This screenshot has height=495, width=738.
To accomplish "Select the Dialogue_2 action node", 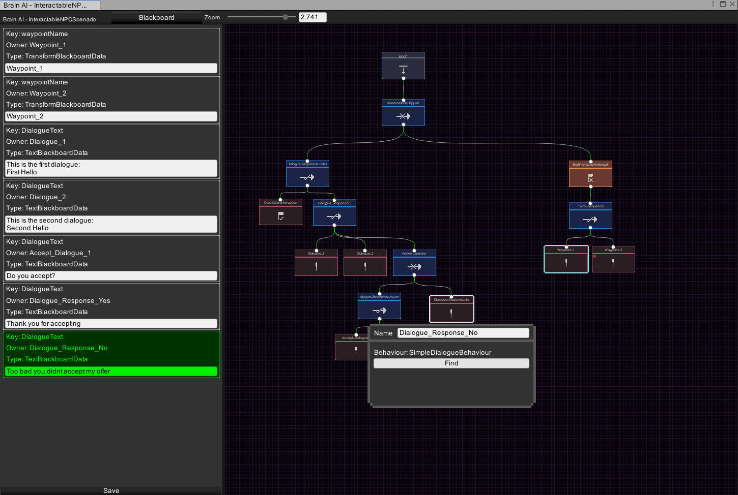I will [x=365, y=263].
